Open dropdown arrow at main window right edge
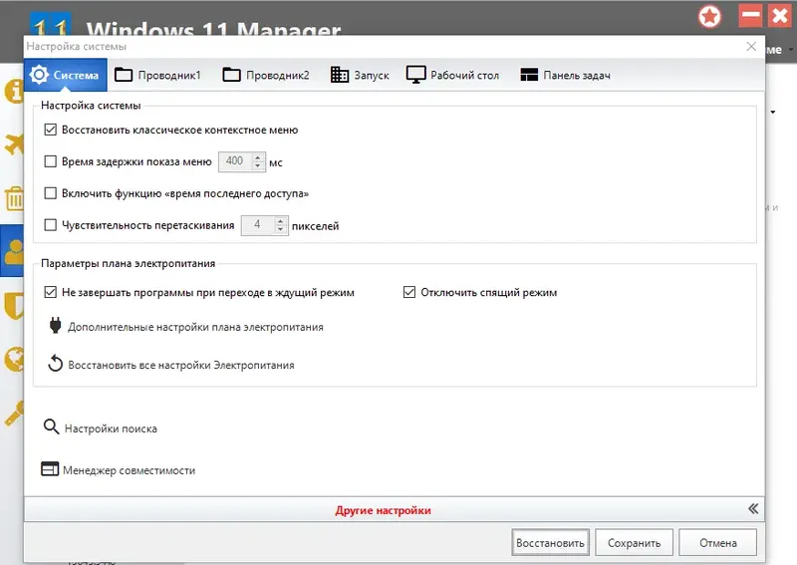This screenshot has height=565, width=797. [773, 112]
